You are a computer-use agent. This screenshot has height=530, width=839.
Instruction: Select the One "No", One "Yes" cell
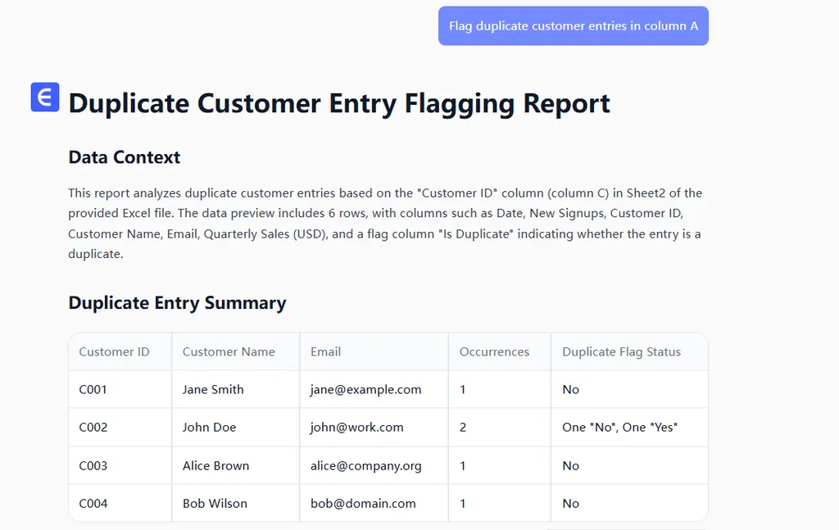(619, 427)
